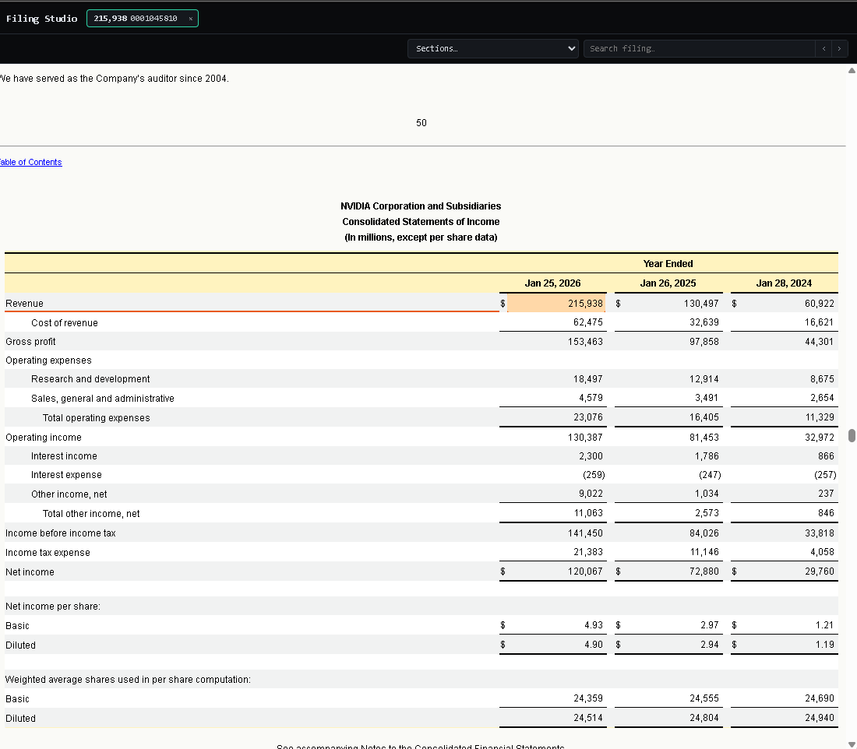
Task: Select Interest expense label
Action: (x=66, y=475)
